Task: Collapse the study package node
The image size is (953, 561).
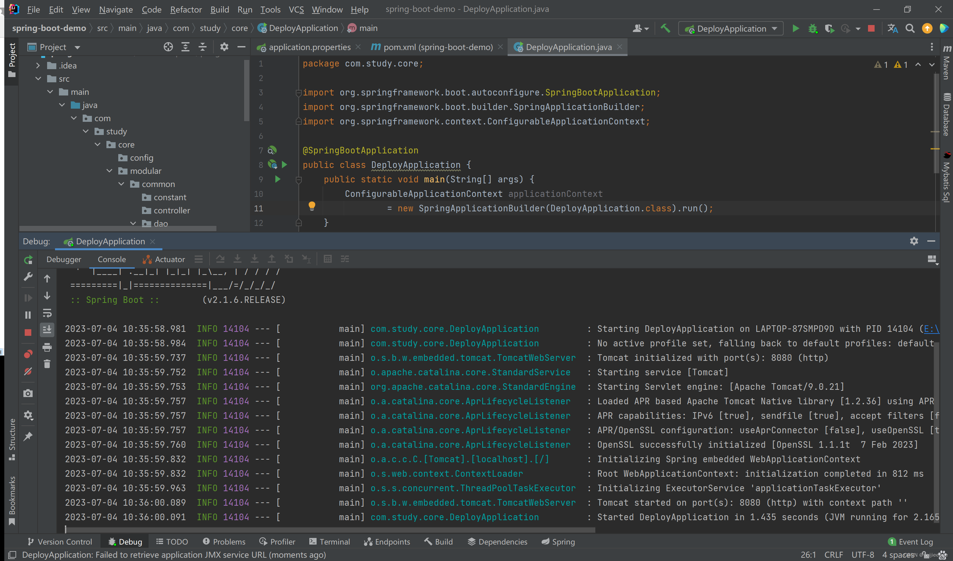Action: pos(86,132)
